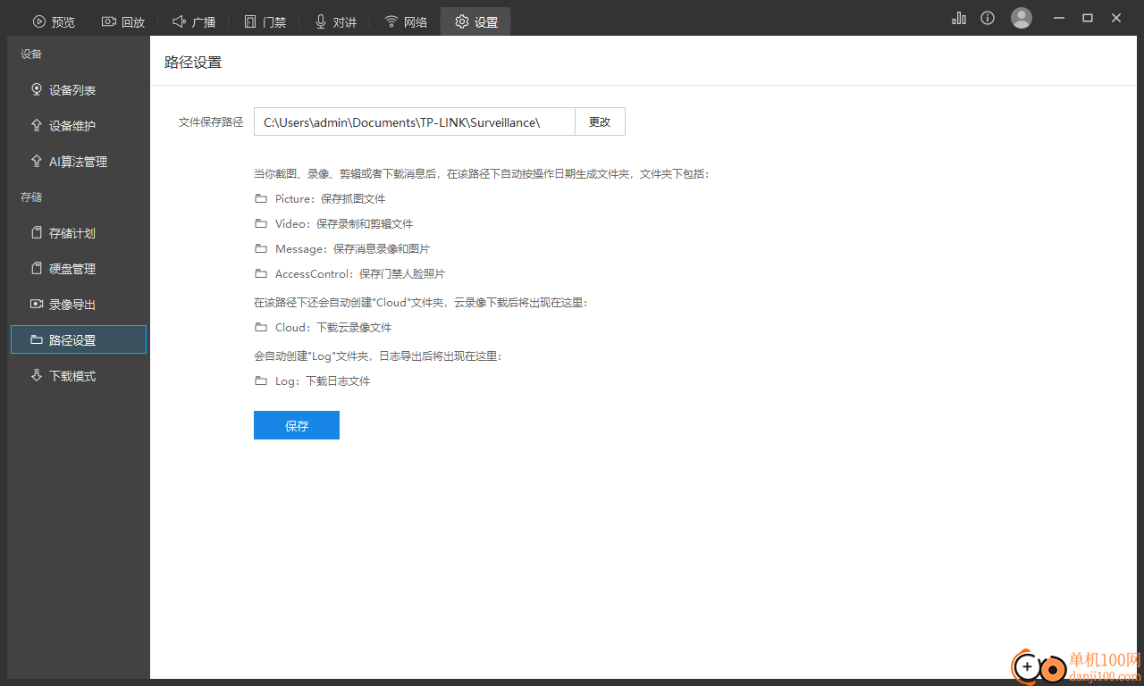Click the 路径设置 page heading
The image size is (1144, 686).
click(193, 62)
